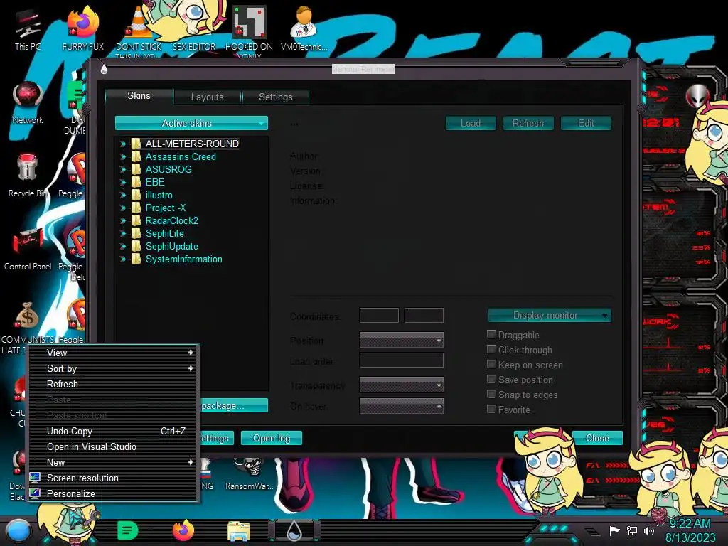Click the Load order input field
This screenshot has height=546, width=728.
click(402, 360)
